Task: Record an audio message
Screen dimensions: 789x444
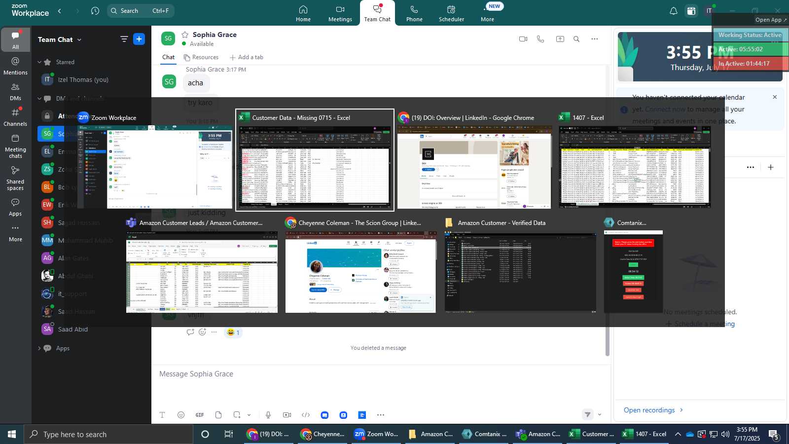Action: (268, 415)
